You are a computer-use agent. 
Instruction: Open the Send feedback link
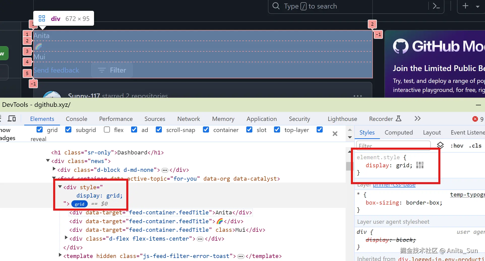click(56, 70)
